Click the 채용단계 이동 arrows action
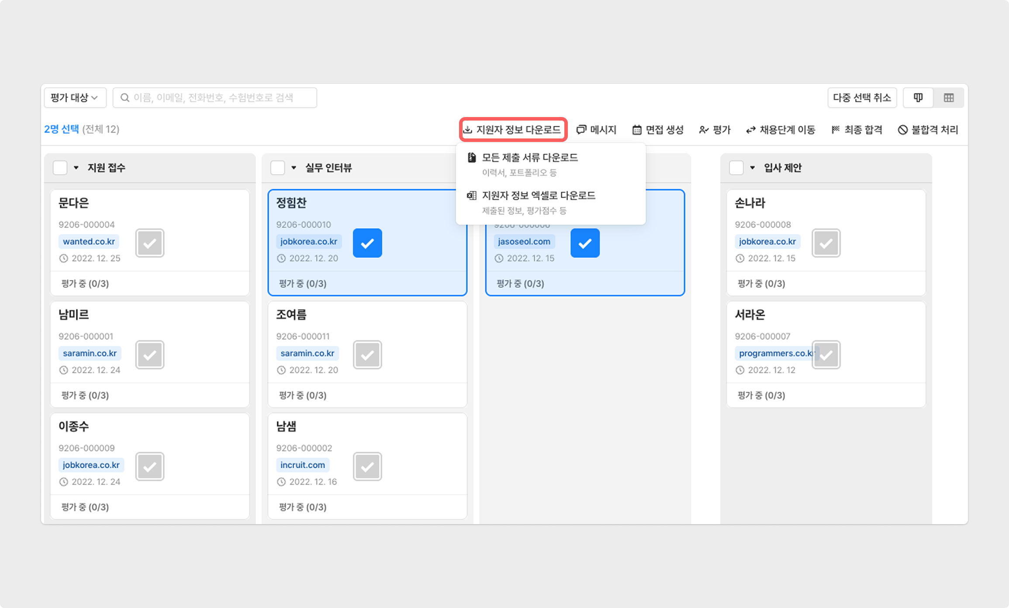Image resolution: width=1009 pixels, height=608 pixels. [781, 130]
